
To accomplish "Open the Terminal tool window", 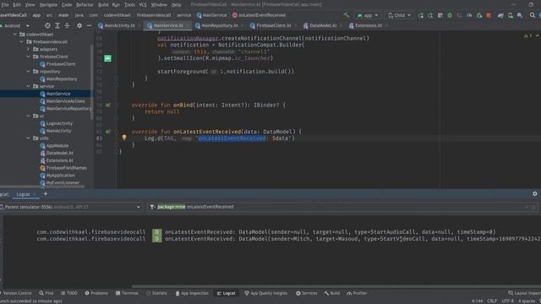I will click(127, 293).
